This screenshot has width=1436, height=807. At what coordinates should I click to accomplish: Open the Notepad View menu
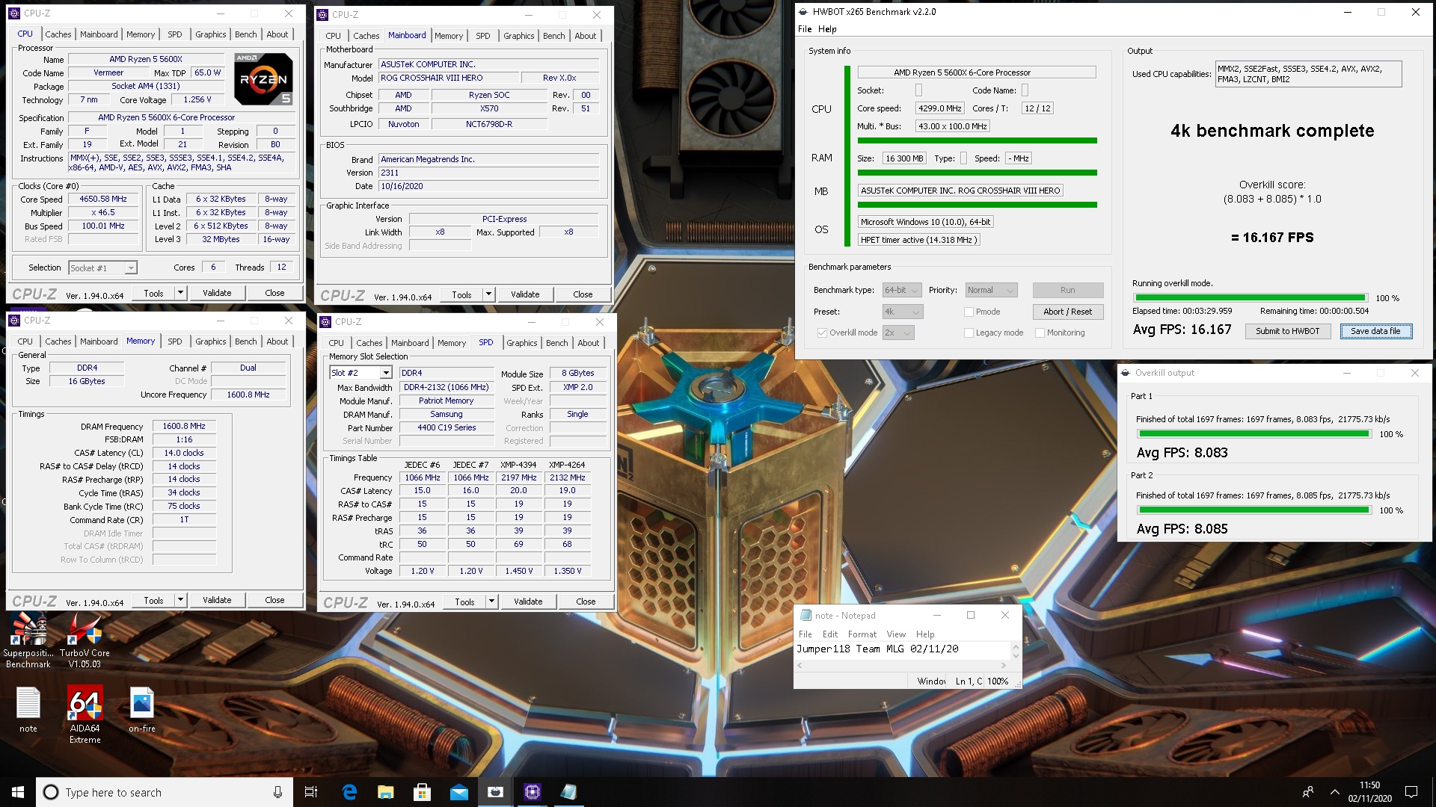point(896,634)
